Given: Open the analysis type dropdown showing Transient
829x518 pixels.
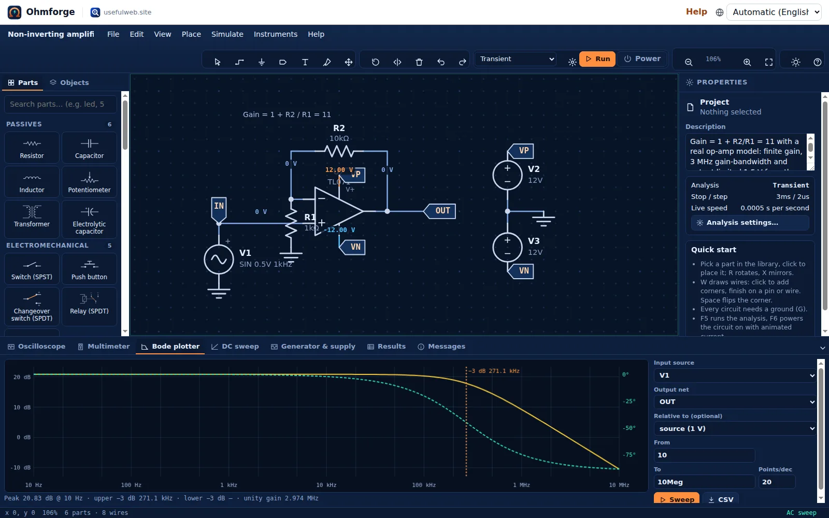Looking at the screenshot, I should pyautogui.click(x=516, y=59).
